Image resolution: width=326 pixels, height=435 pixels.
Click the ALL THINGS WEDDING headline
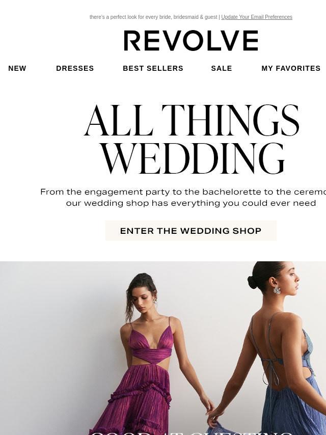point(192,140)
